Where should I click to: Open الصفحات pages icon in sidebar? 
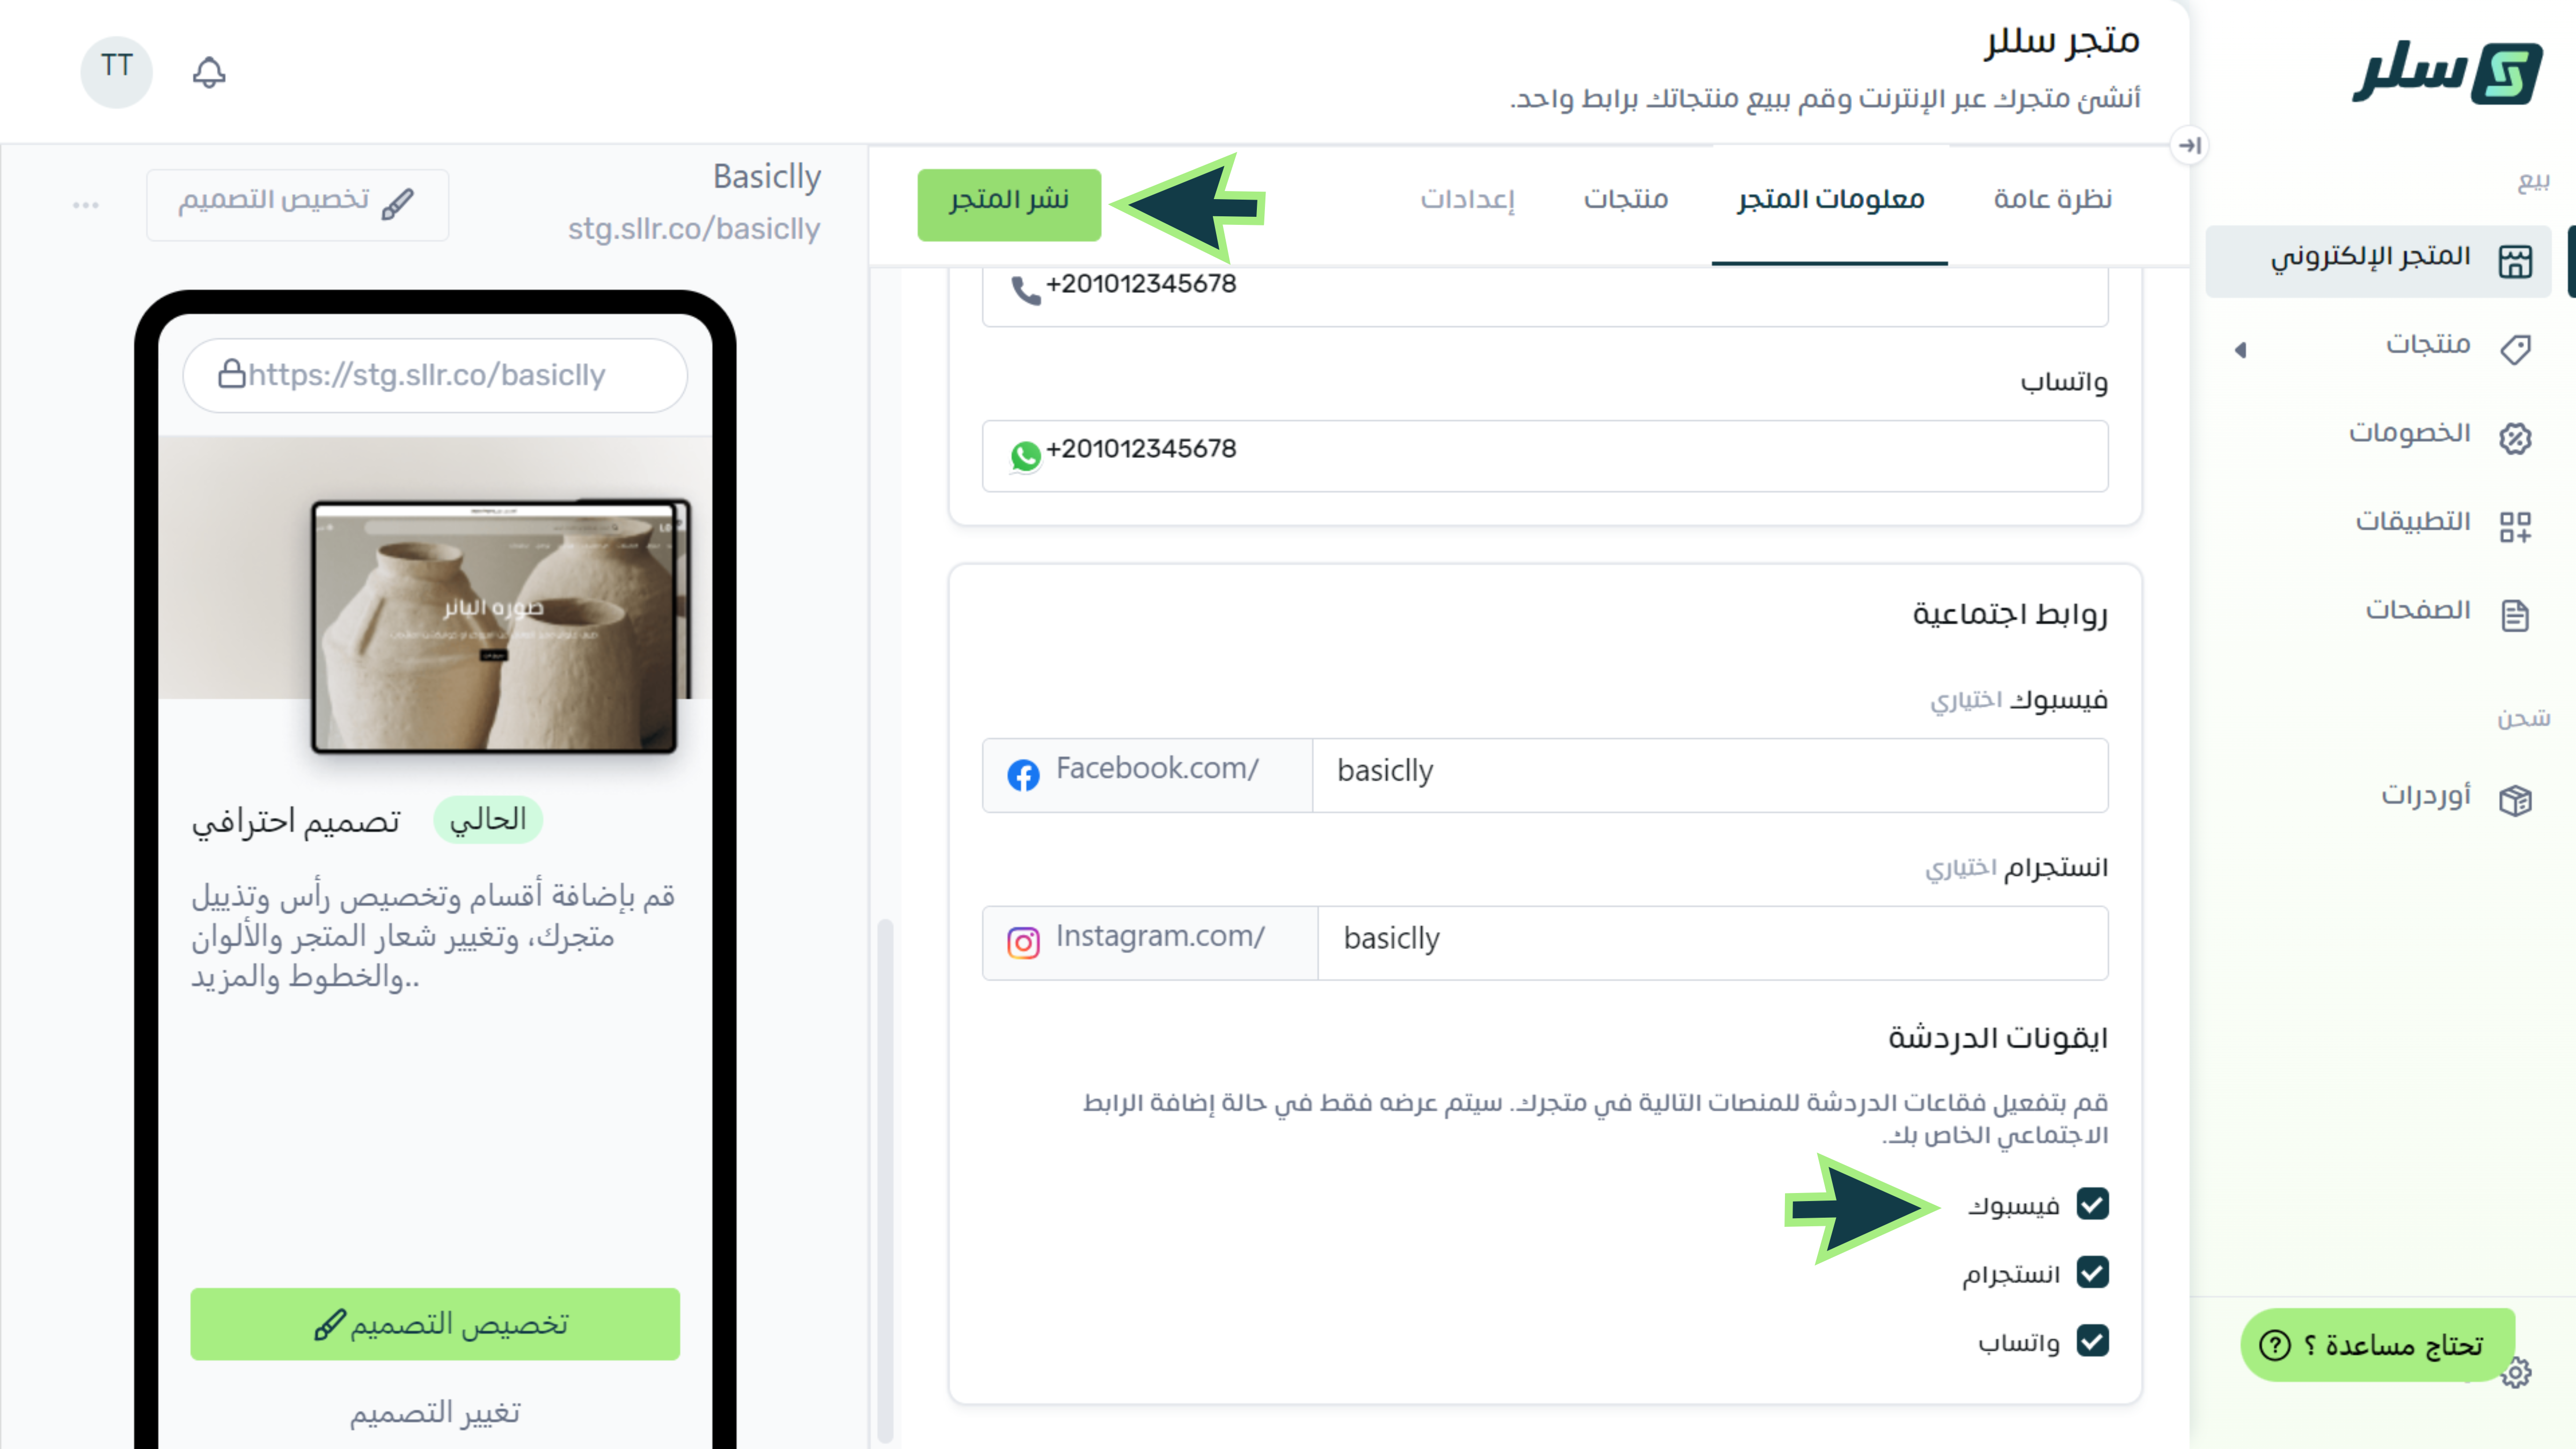click(x=2515, y=615)
